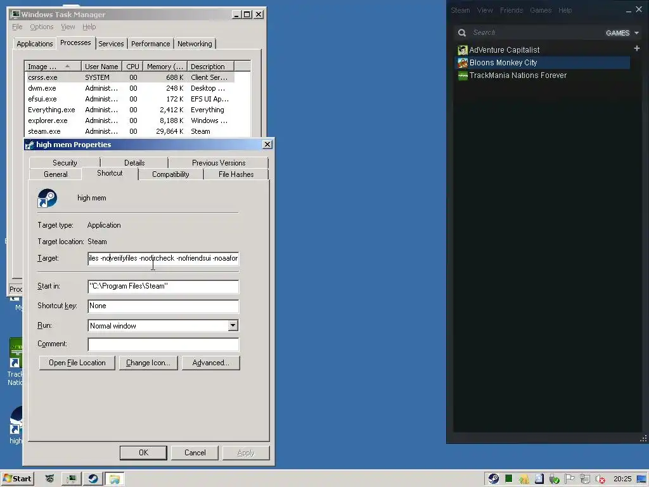Sort by CPU column header

pyautogui.click(x=133, y=66)
